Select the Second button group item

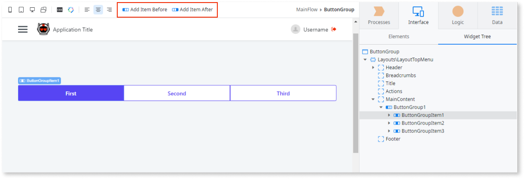[x=177, y=93]
